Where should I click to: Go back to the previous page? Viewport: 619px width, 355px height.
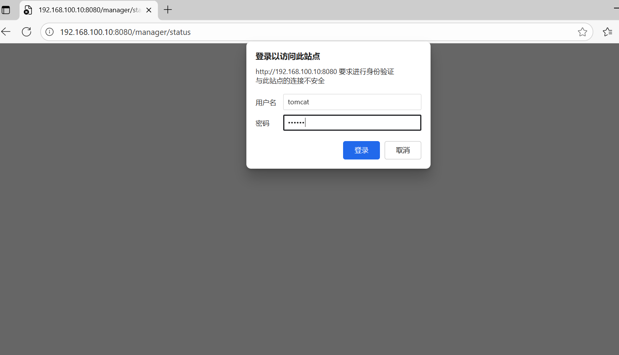(x=6, y=32)
